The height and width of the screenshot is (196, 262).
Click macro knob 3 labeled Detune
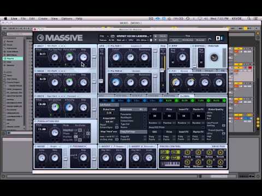209,152
